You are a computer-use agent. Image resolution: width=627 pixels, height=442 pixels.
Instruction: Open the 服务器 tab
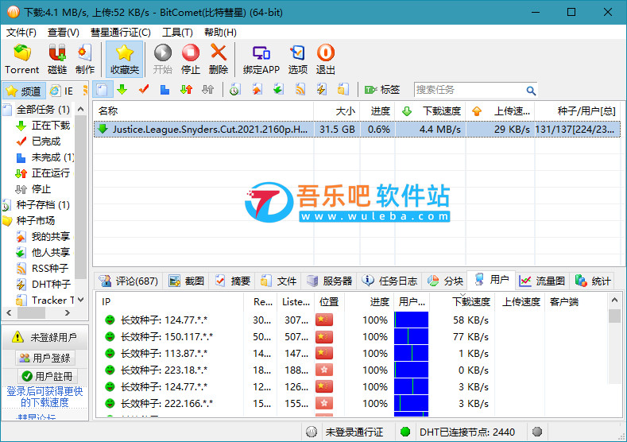[x=330, y=281]
